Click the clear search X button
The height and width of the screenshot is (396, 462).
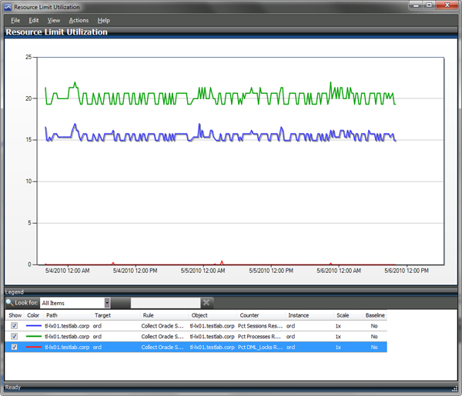pos(206,303)
